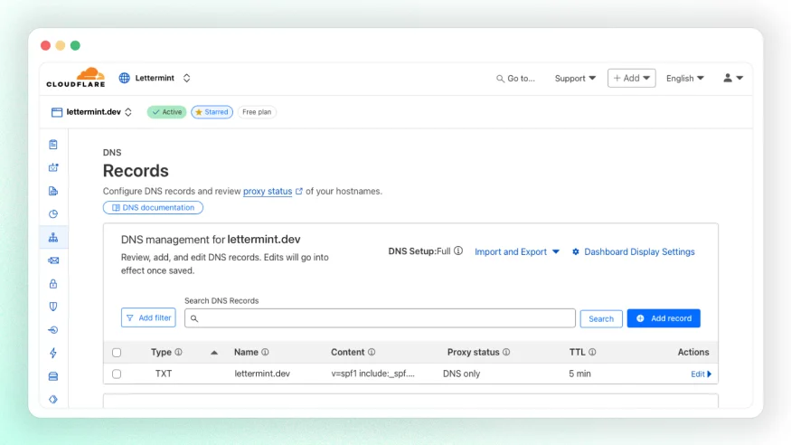Click the DNS Setup info icon
The width and height of the screenshot is (791, 445).
tap(458, 251)
